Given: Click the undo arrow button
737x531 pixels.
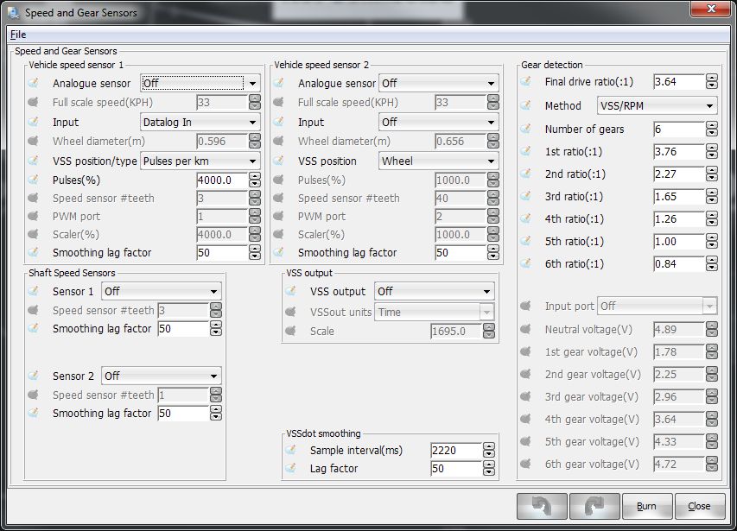Looking at the screenshot, I should point(542,506).
